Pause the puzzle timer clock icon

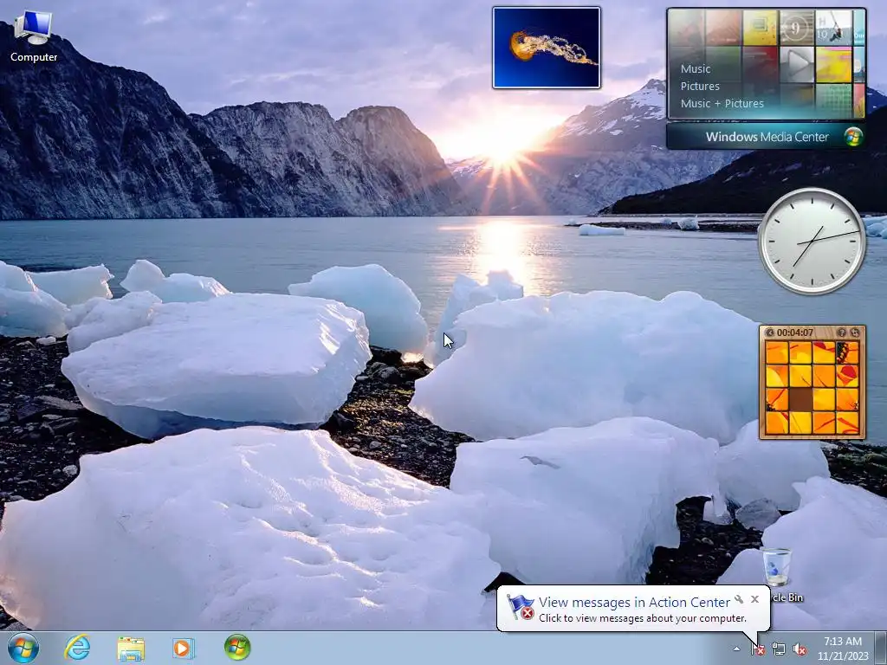769,332
